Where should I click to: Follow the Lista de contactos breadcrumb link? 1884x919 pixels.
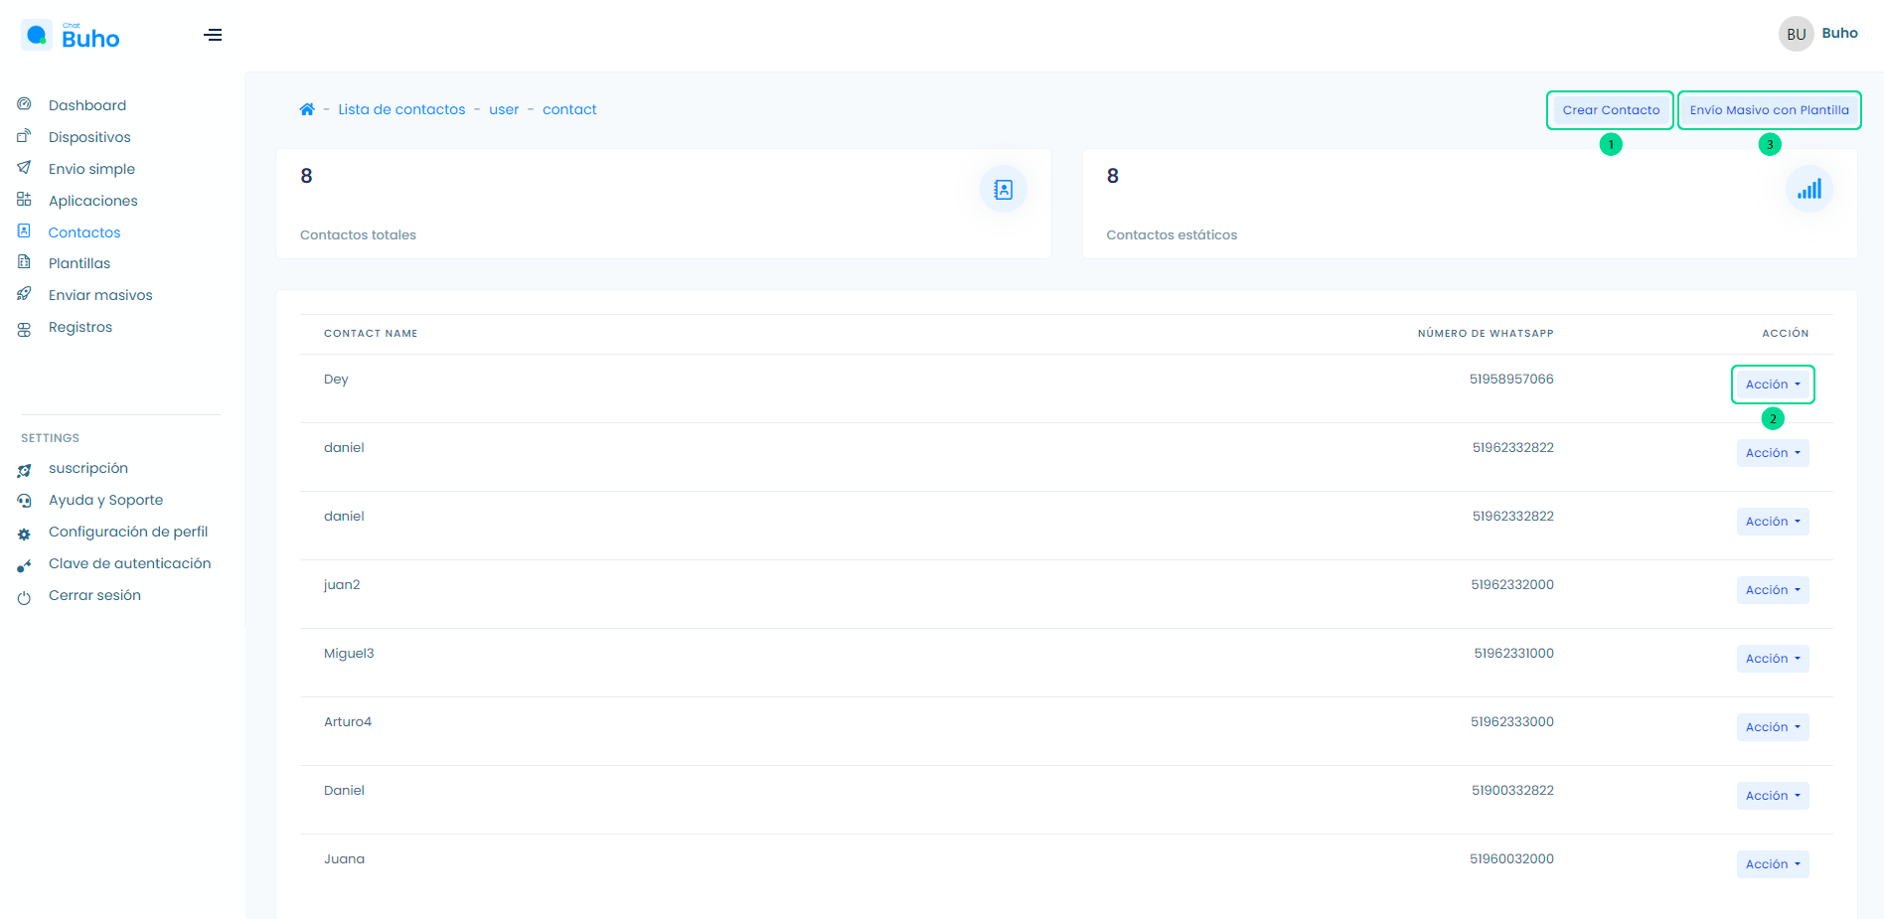pos(401,109)
